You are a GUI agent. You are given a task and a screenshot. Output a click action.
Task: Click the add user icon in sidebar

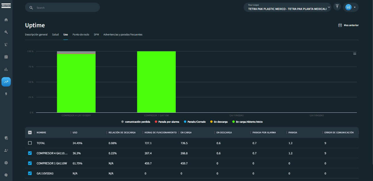tap(6, 150)
